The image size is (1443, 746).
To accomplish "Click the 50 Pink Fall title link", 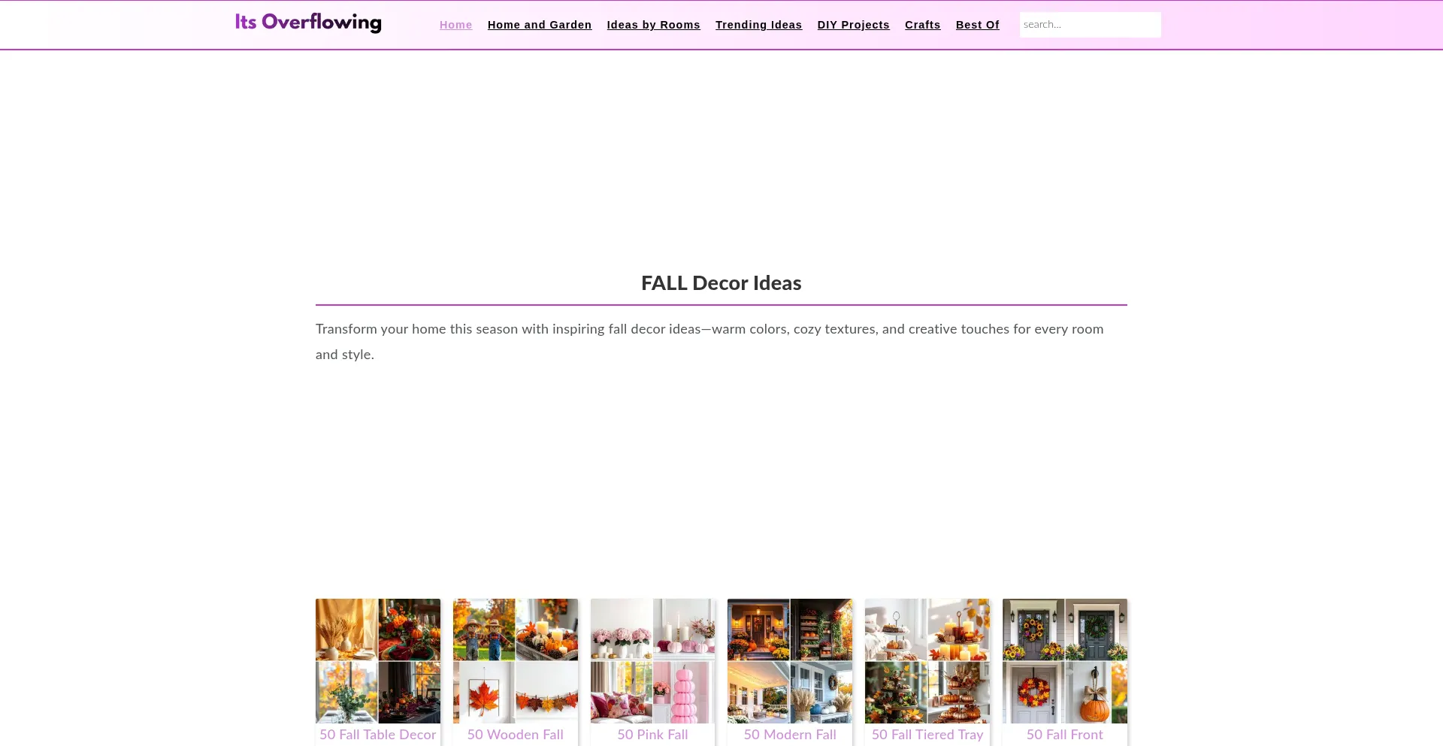I will point(653,735).
